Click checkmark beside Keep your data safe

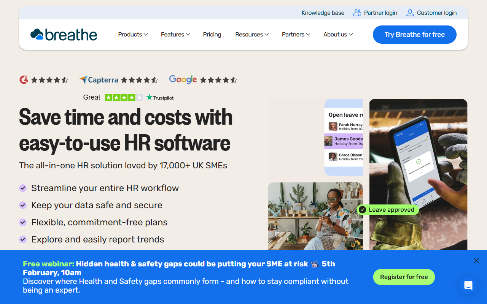23,205
